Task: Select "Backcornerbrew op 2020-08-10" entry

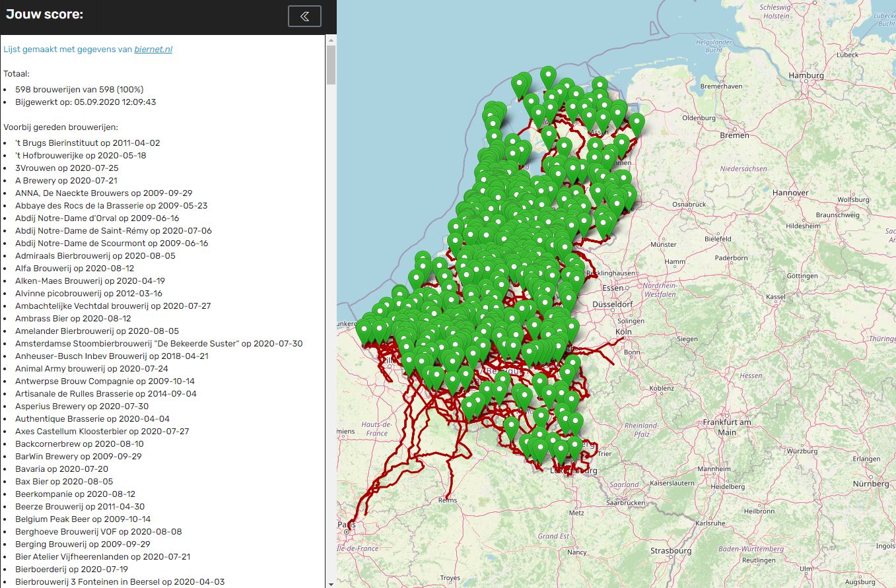Action: coord(79,444)
